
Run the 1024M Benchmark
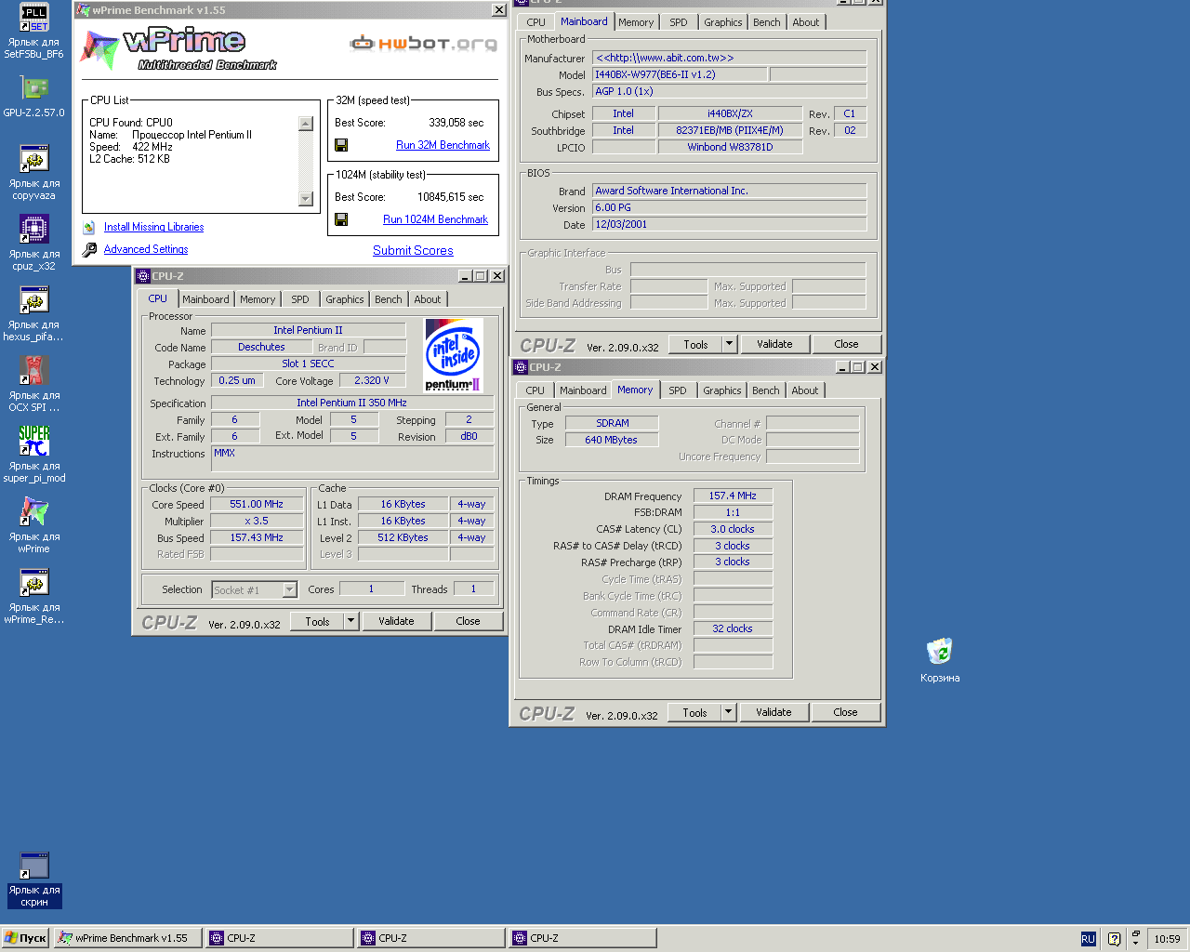[x=435, y=219]
